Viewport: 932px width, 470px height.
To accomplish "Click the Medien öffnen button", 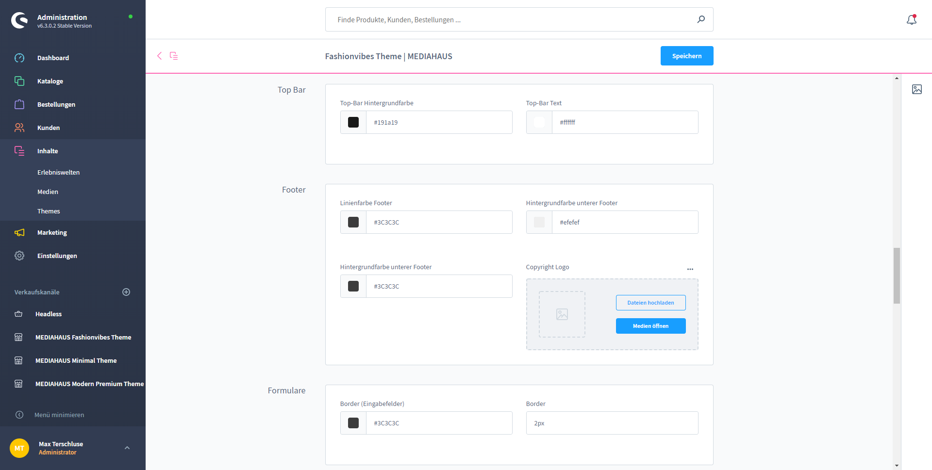I will pyautogui.click(x=650, y=326).
